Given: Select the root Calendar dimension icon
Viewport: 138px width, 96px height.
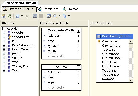Looking at the screenshot, I should coord(4,29).
